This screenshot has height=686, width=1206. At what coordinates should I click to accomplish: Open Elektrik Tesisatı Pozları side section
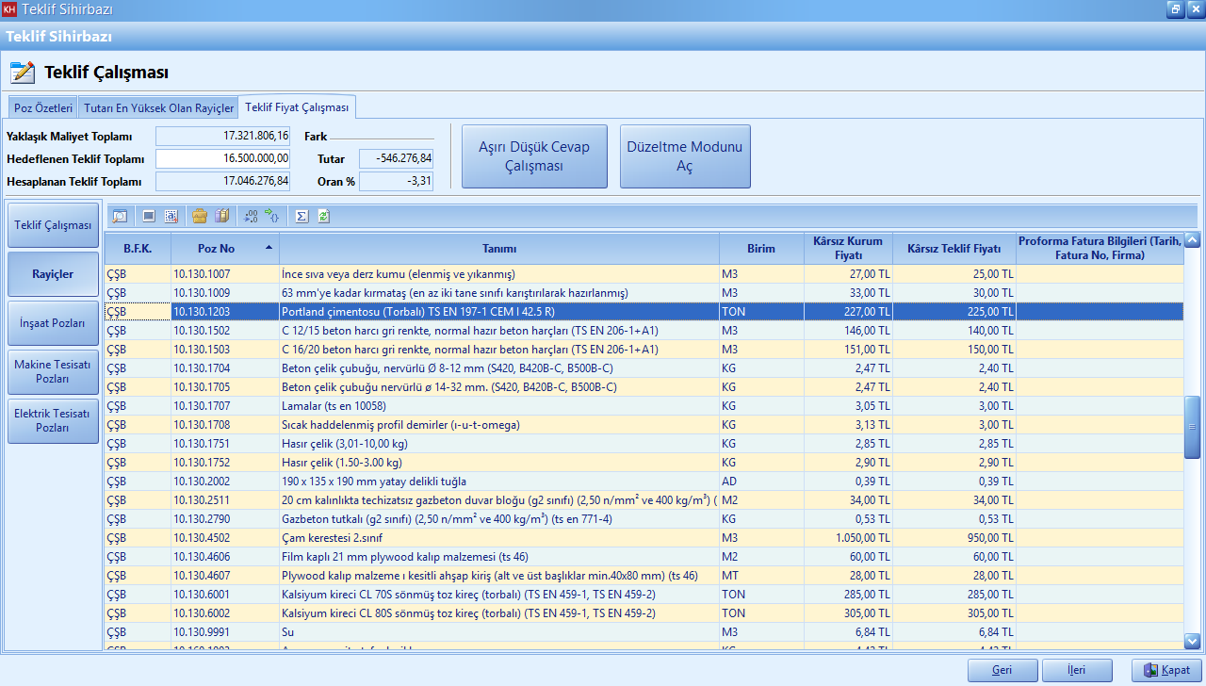click(x=53, y=420)
